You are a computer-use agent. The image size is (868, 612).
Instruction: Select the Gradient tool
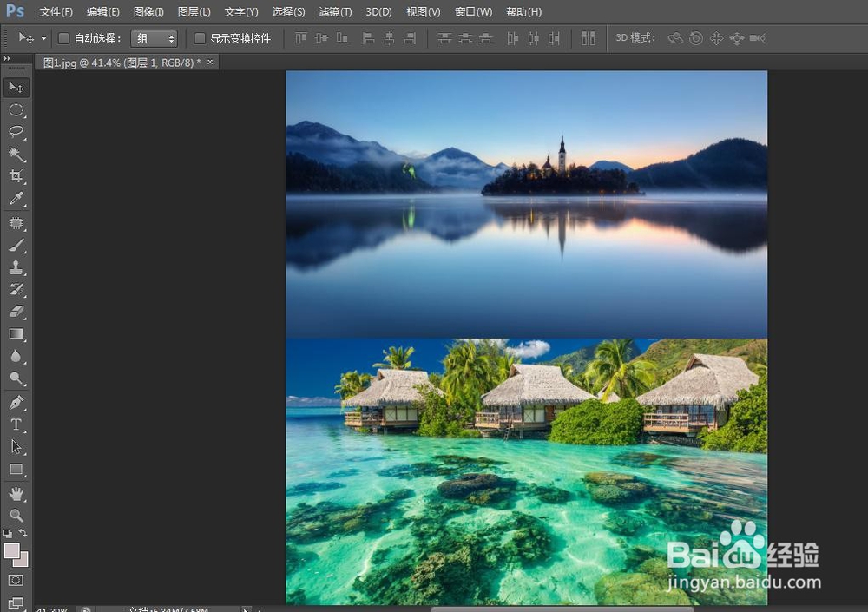16,334
